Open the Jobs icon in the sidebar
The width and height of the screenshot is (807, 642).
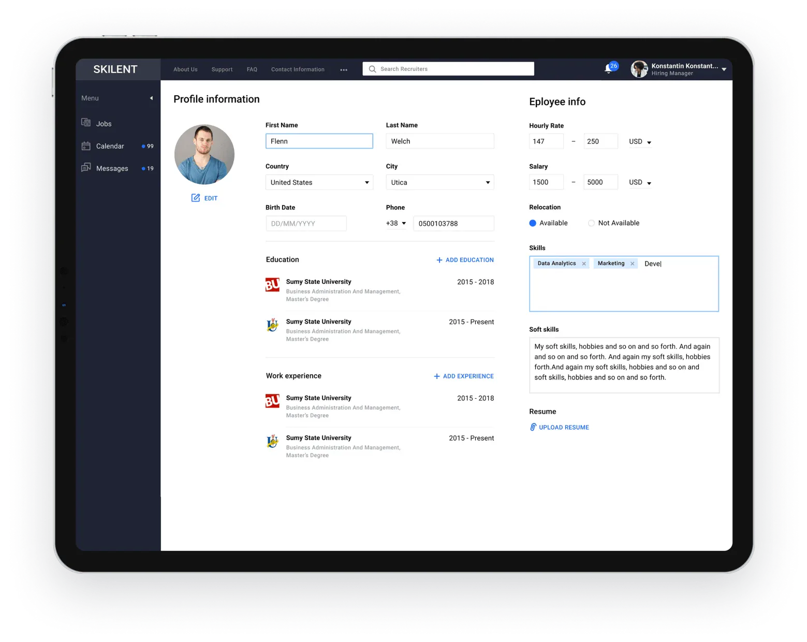coord(86,123)
